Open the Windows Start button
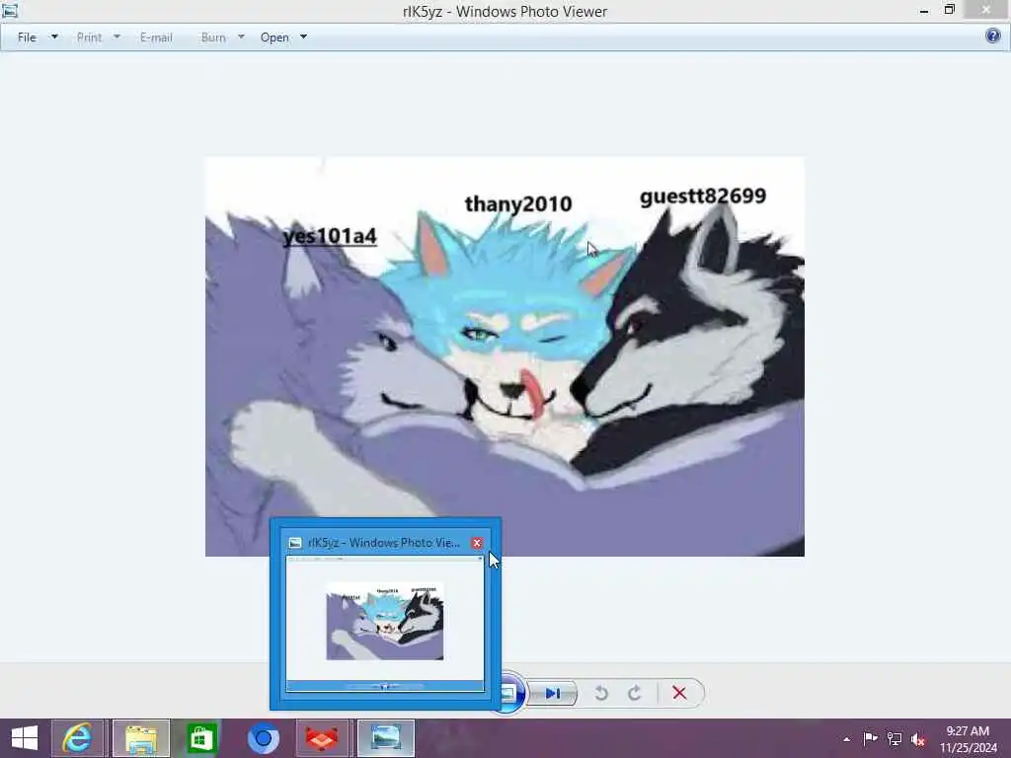 [25, 738]
